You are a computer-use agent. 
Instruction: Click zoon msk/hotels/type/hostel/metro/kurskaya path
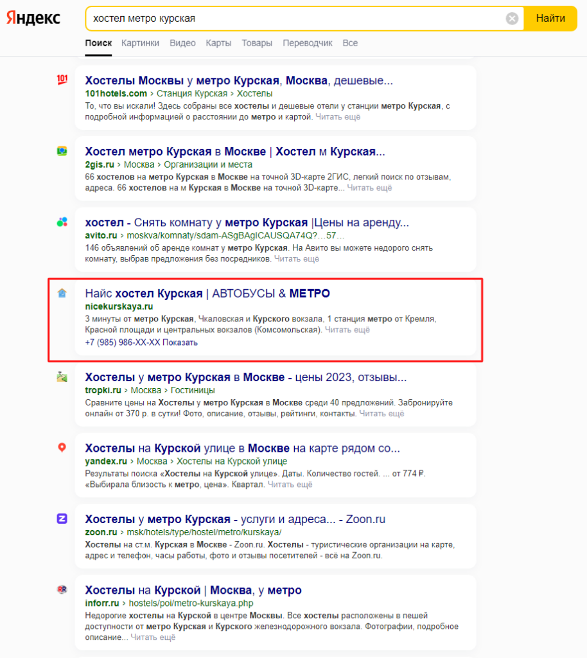(204, 532)
